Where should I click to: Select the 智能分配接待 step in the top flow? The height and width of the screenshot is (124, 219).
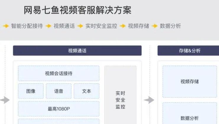click(27, 26)
